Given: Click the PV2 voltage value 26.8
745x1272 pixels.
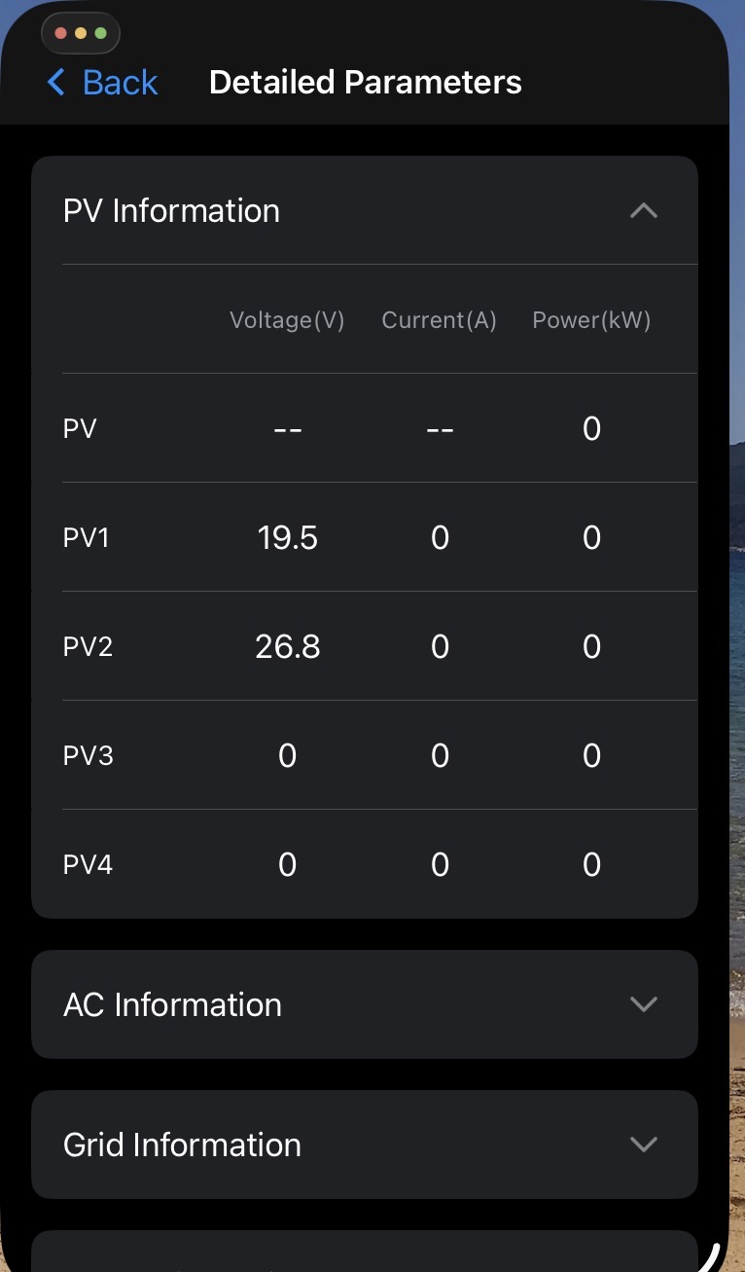Looking at the screenshot, I should tap(287, 647).
